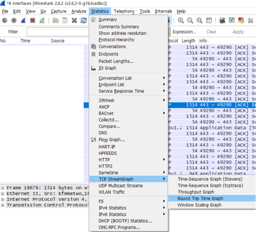256x232 pixels.
Task: Save the capture file via toolbar icon
Action: click(x=65, y=21)
